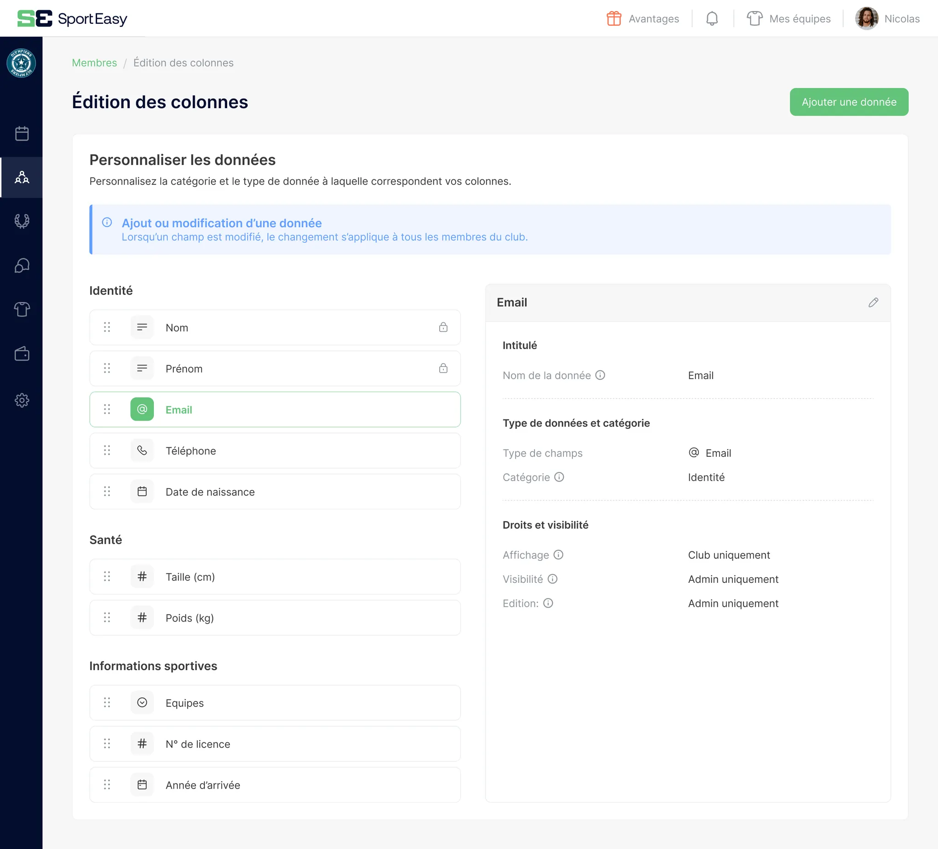Screen dimensions: 938x849
Task: Open the messages chat sidebar icon
Action: [x=22, y=265]
